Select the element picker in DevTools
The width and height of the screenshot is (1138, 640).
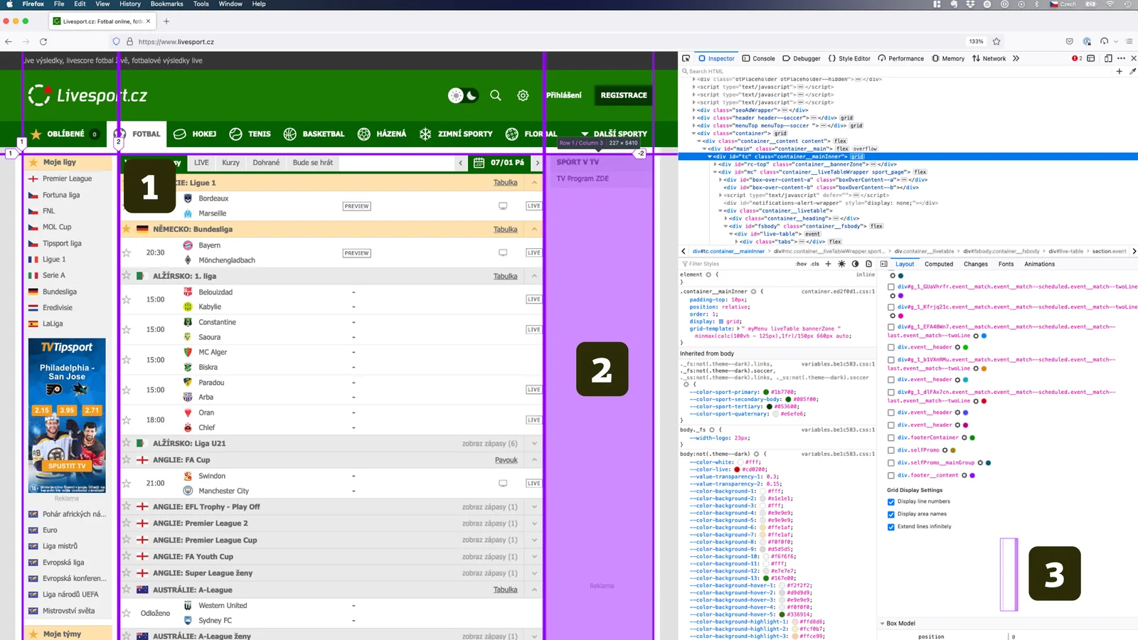pos(685,58)
